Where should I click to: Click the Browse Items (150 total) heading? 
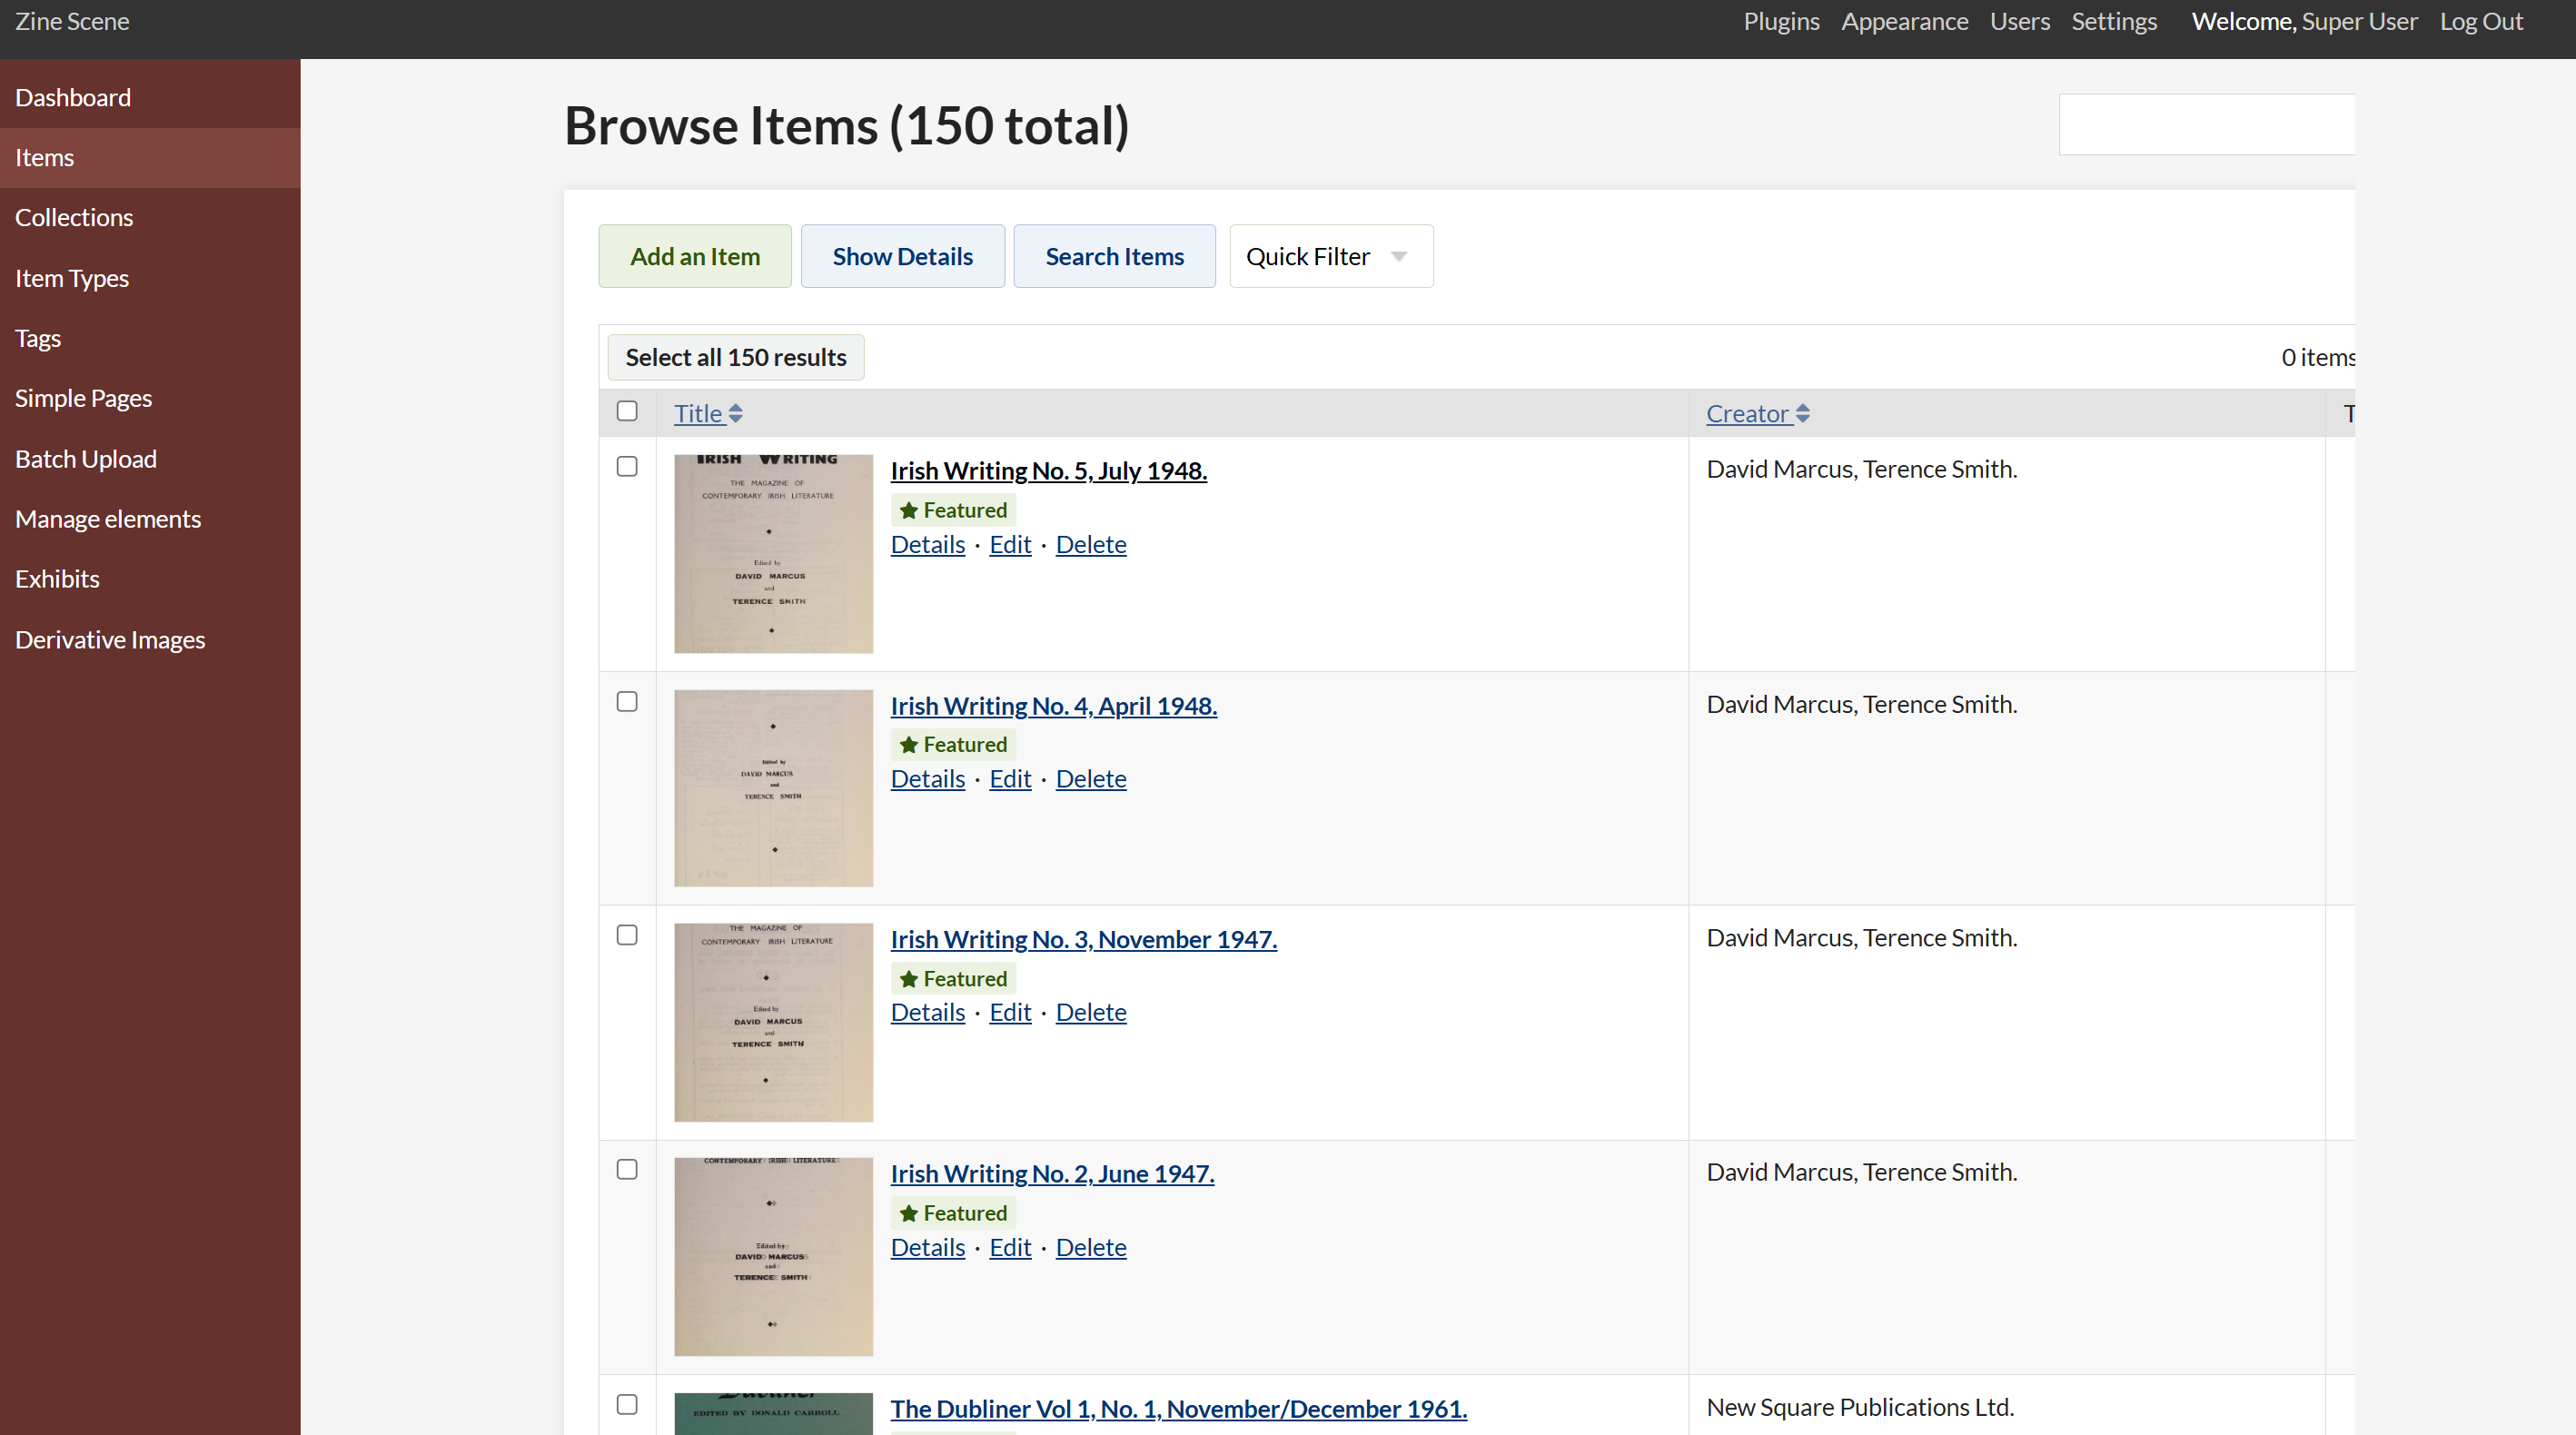coord(847,126)
